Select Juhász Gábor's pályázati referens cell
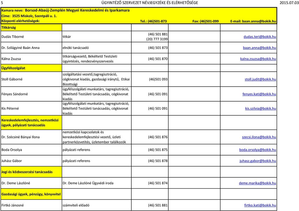Screen dimensions: 299x211 pyautogui.click(x=97, y=161)
